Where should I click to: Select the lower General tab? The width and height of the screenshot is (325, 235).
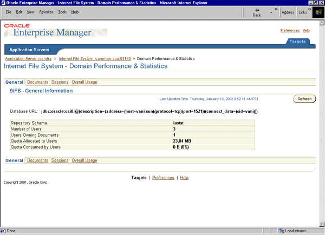coord(14,160)
